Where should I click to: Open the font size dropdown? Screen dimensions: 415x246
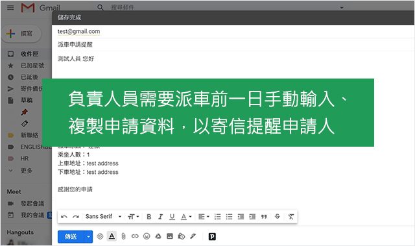pyautogui.click(x=134, y=217)
